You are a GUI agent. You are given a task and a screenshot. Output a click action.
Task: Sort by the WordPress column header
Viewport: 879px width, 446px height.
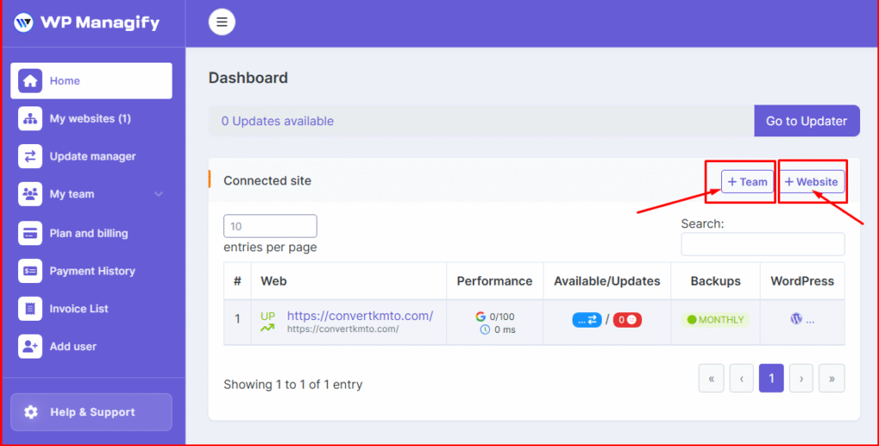(803, 281)
